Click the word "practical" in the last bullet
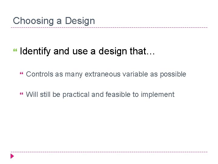This screenshot has height=164, width=218. pos(76,94)
